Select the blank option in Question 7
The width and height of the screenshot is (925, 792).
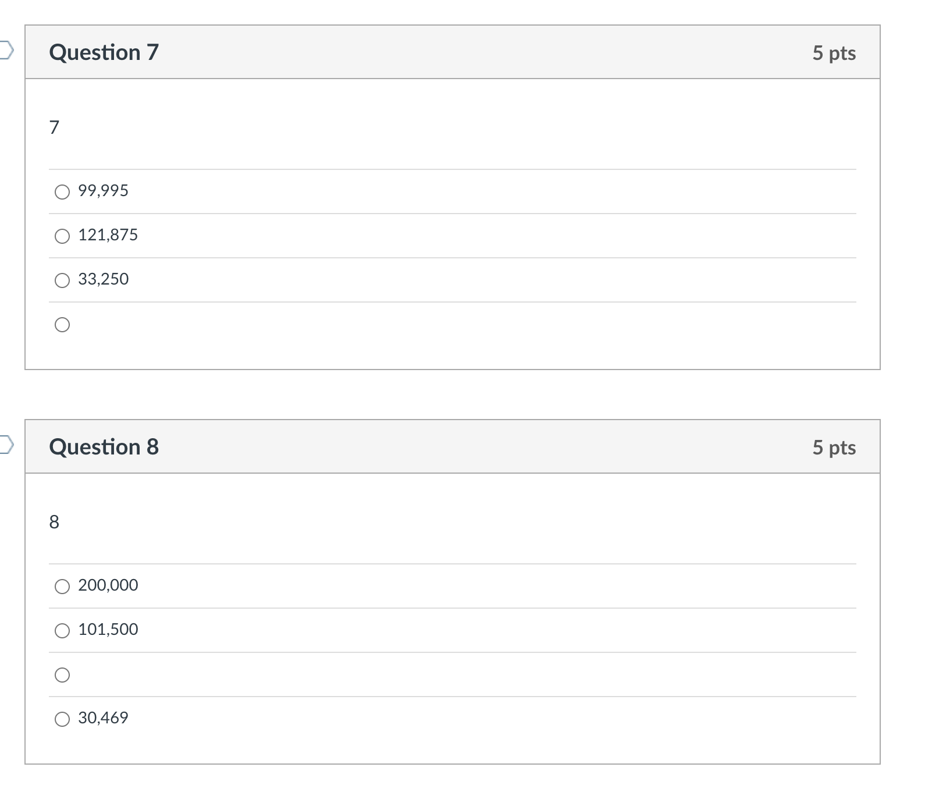62,325
